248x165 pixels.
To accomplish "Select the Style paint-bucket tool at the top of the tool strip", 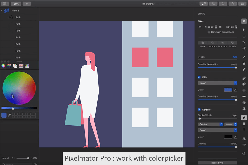I will pyautogui.click(x=244, y=21).
